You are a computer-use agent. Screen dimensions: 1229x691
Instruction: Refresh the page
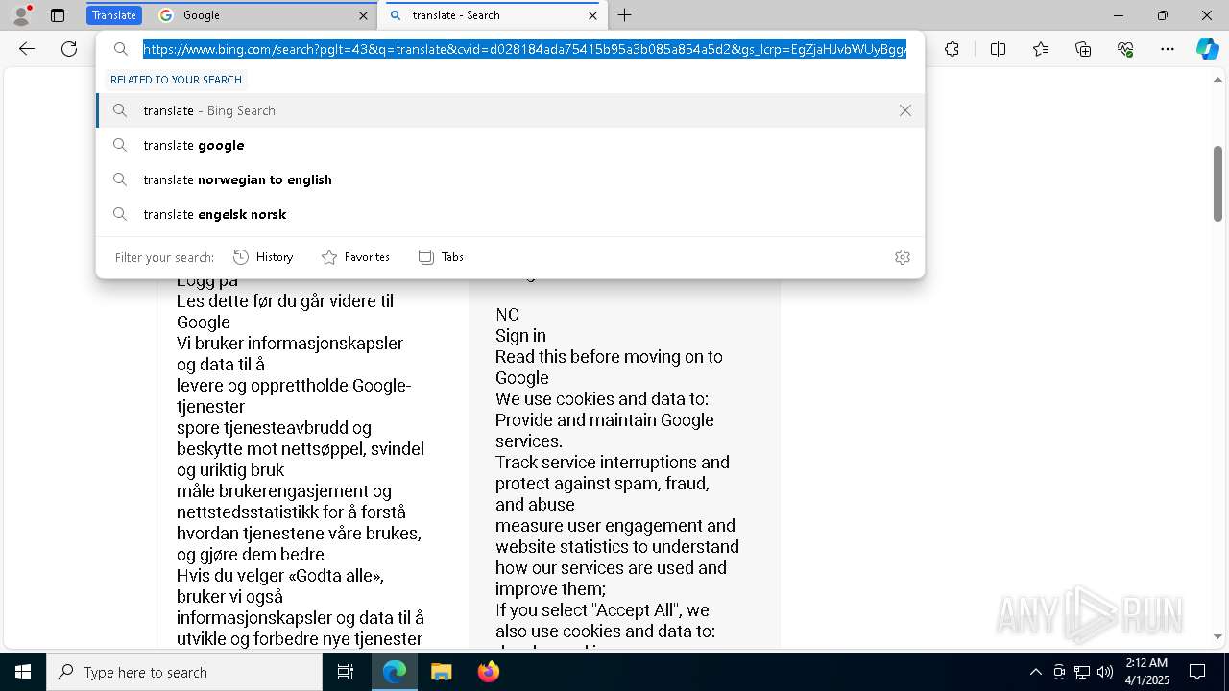click(x=69, y=49)
